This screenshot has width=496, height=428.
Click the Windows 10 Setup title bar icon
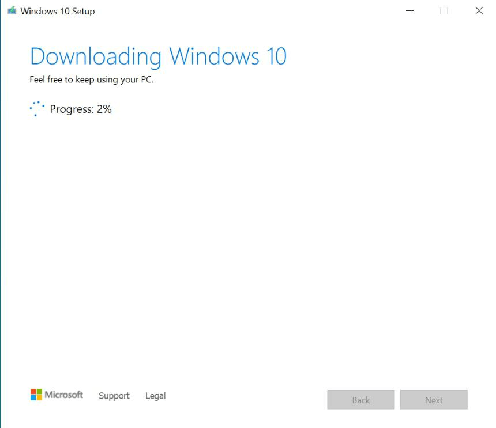pos(12,11)
